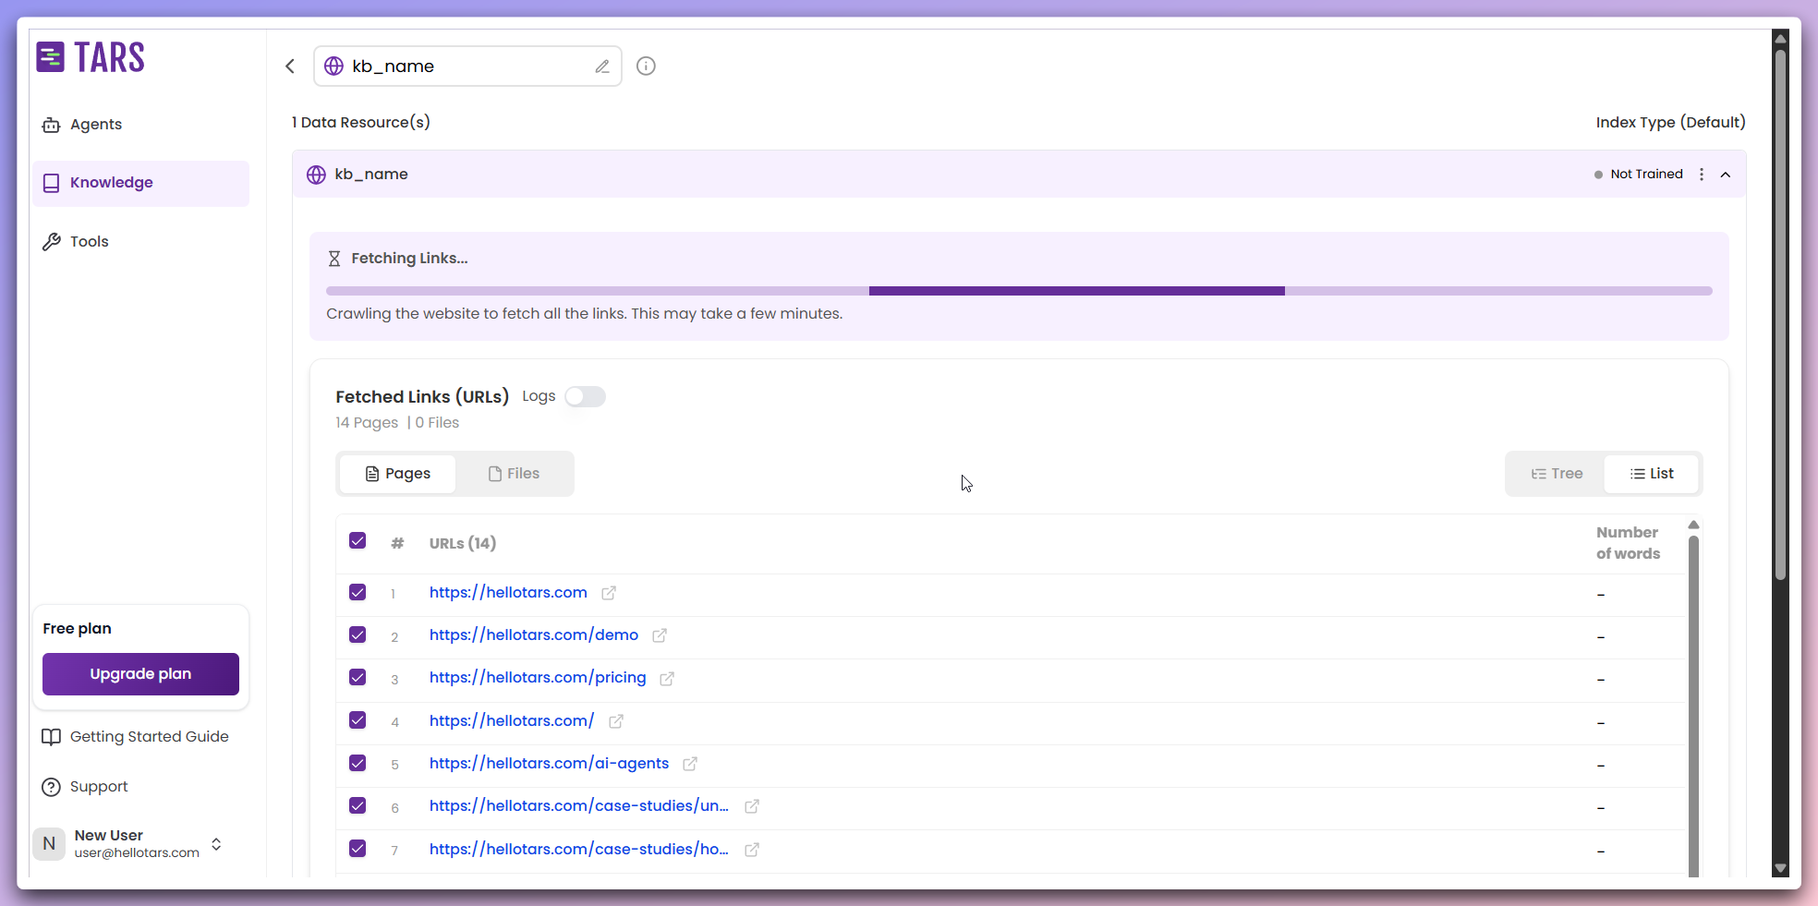This screenshot has height=906, width=1818.
Task: Uncheck the checkbox for case-studies/ho… row 7
Action: [x=358, y=848]
